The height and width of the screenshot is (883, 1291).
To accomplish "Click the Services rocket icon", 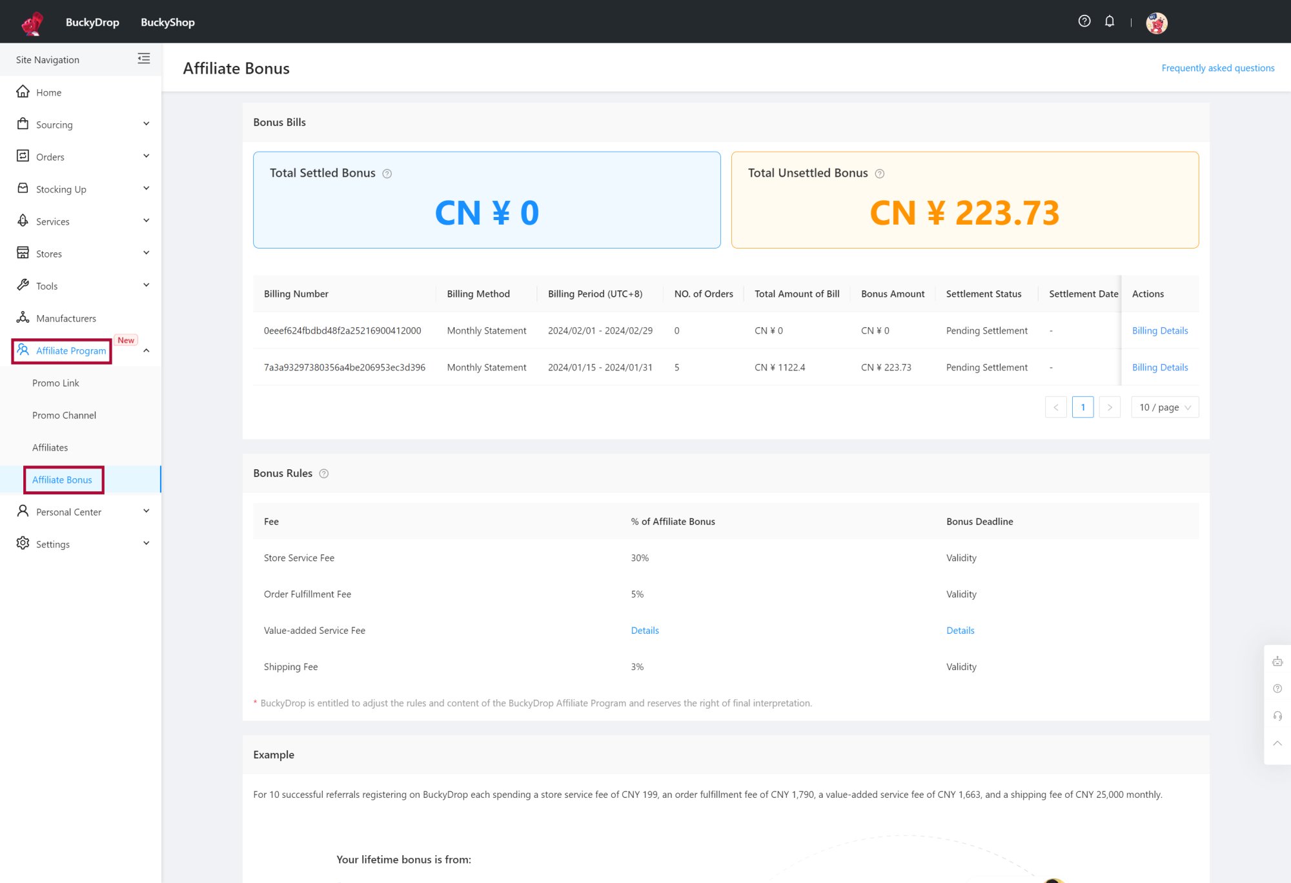I will 23,221.
